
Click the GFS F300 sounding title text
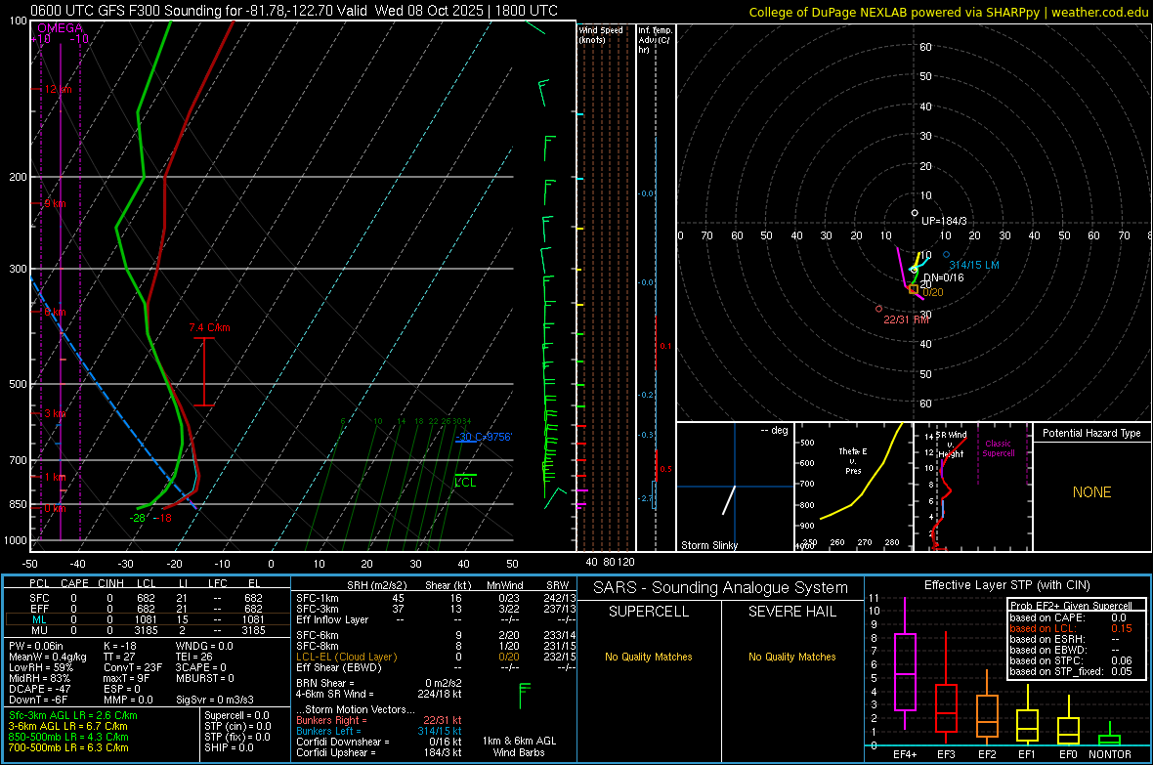pyautogui.click(x=294, y=11)
